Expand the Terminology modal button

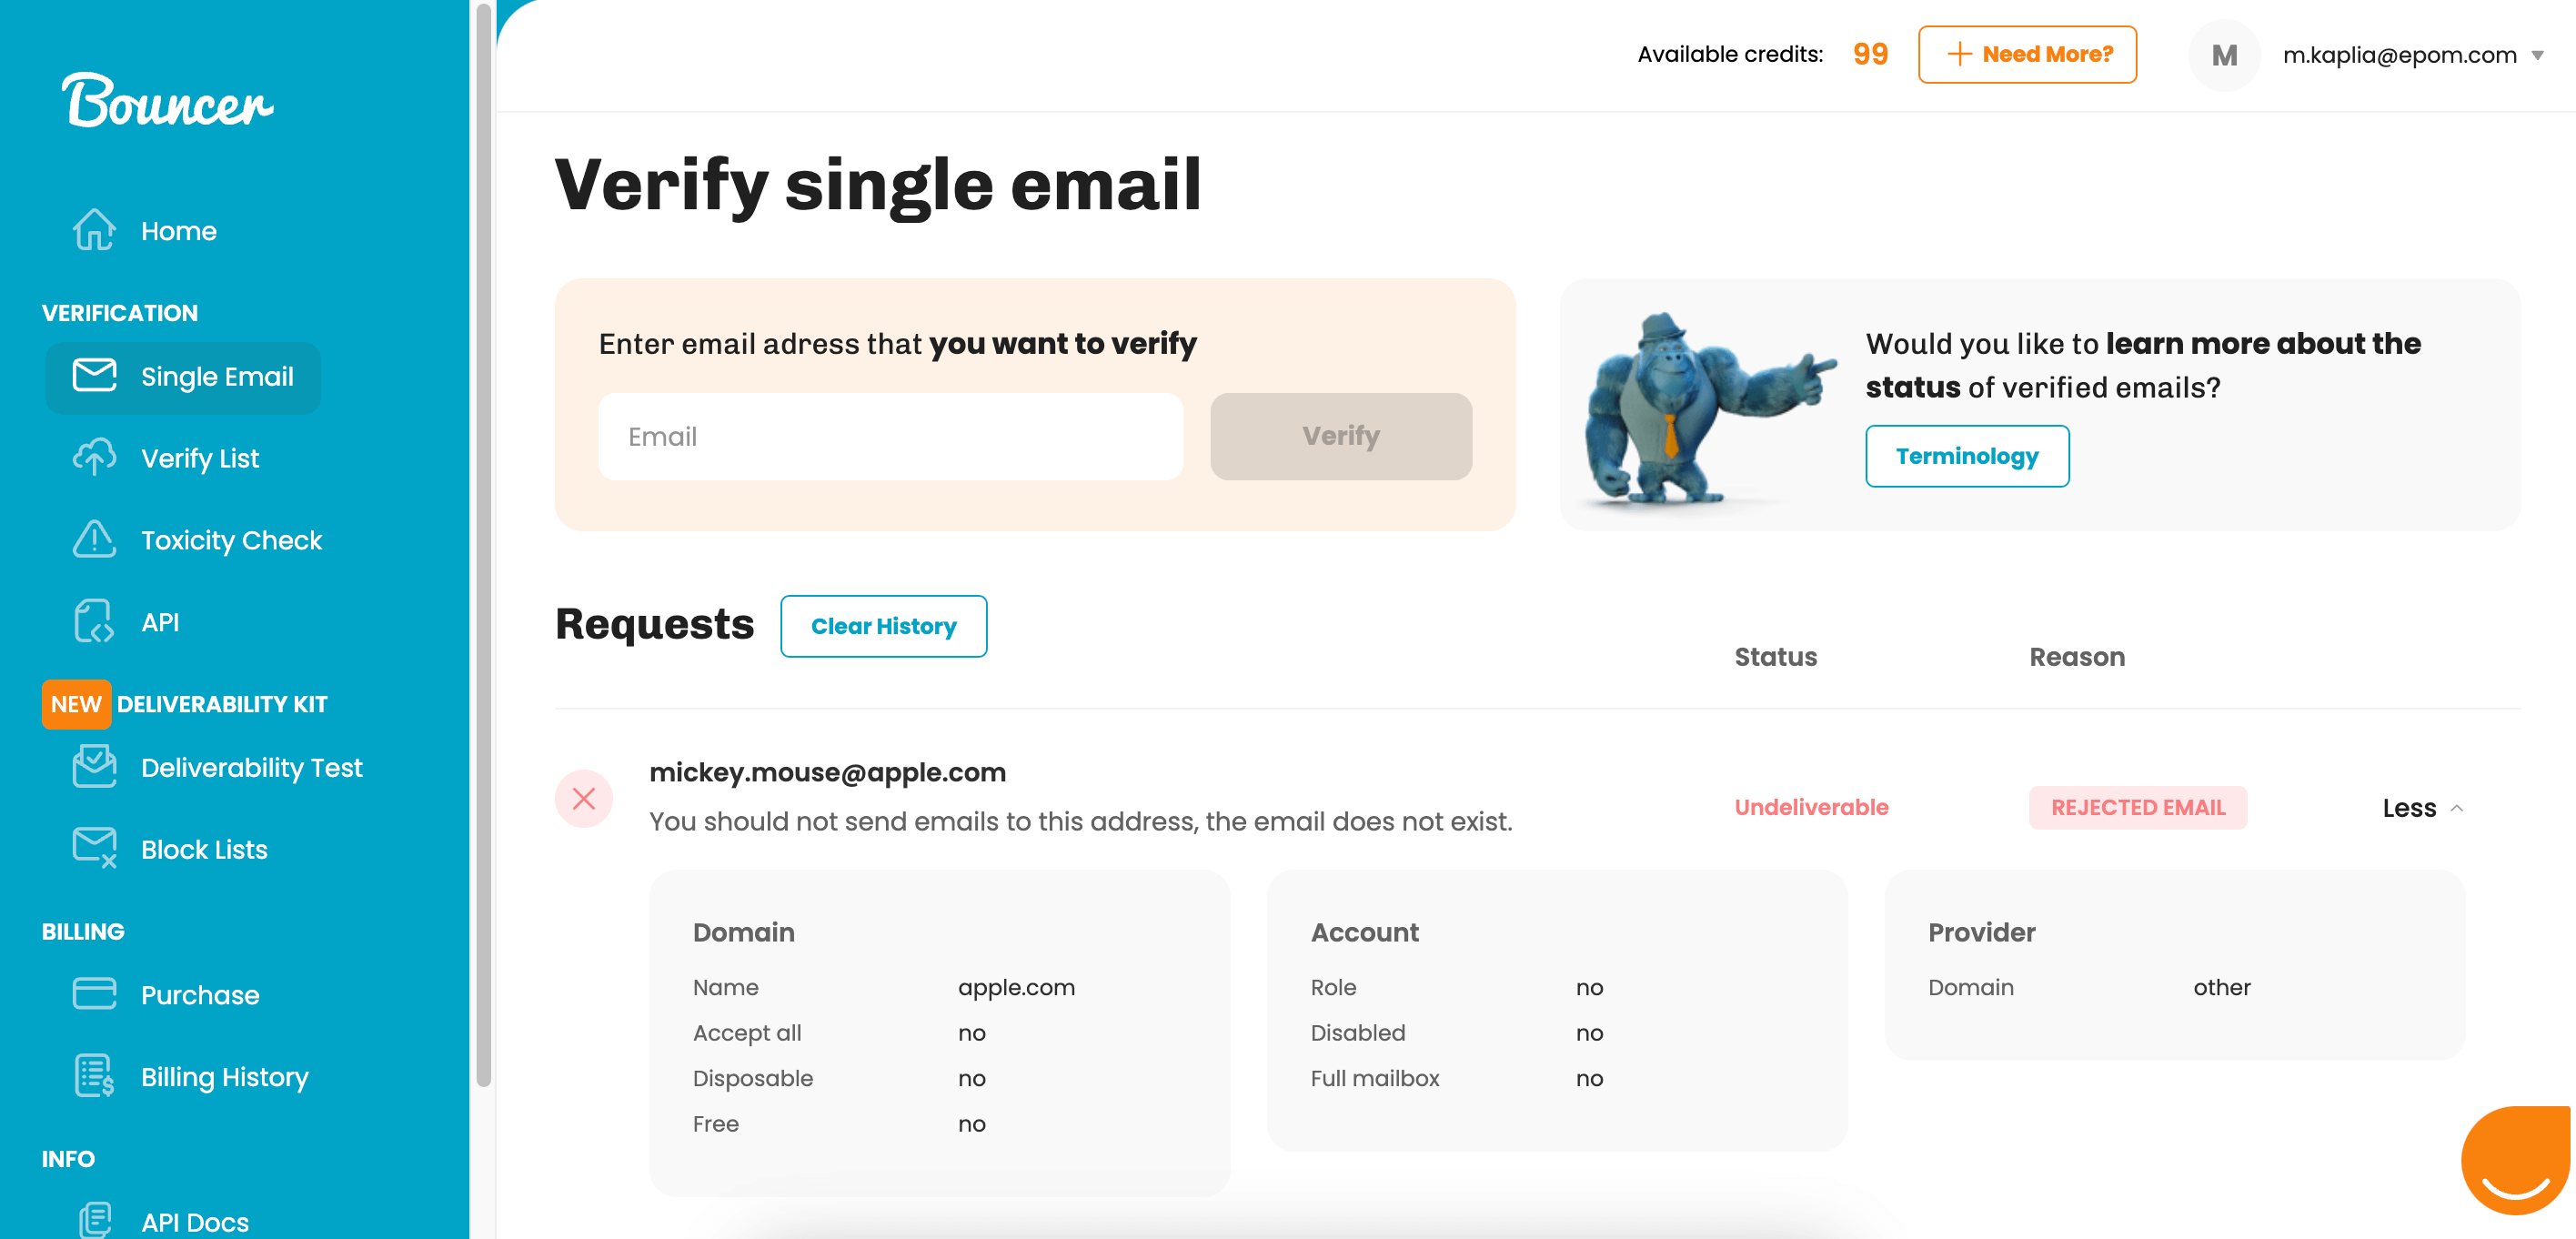[1967, 457]
